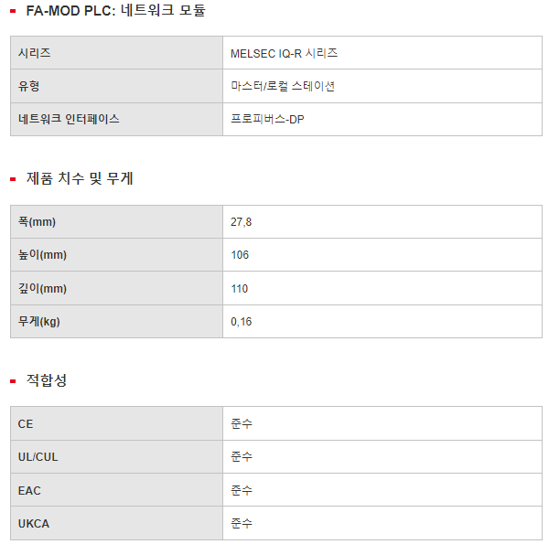Select the 시리즈 label cell
This screenshot has height=555, width=549.
(x=116, y=53)
